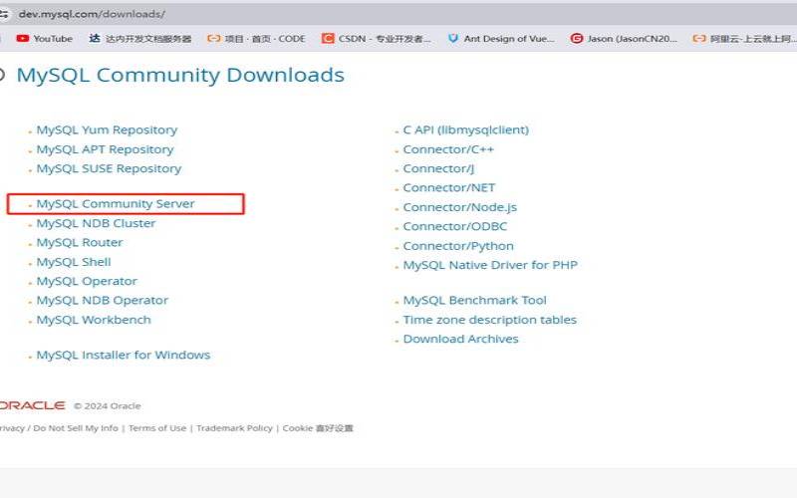This screenshot has width=797, height=498.
Task: Open Cookie 喜好设置 footer link
Action: 318,428
